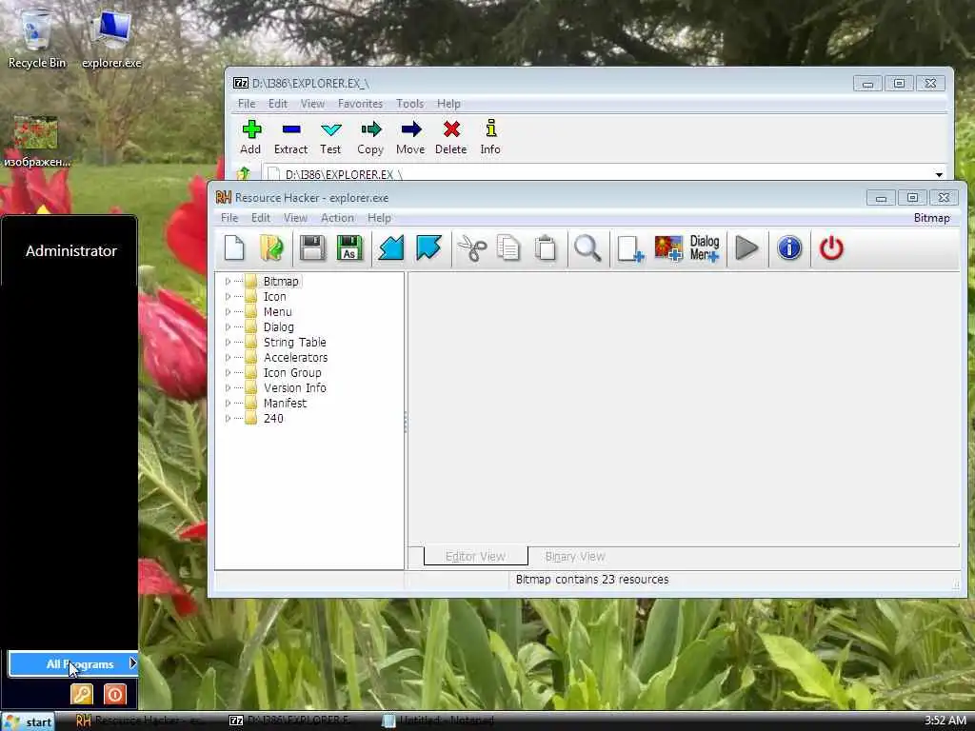The image size is (975, 731).
Task: Select the flower image file on desktop
Action: click(37, 141)
